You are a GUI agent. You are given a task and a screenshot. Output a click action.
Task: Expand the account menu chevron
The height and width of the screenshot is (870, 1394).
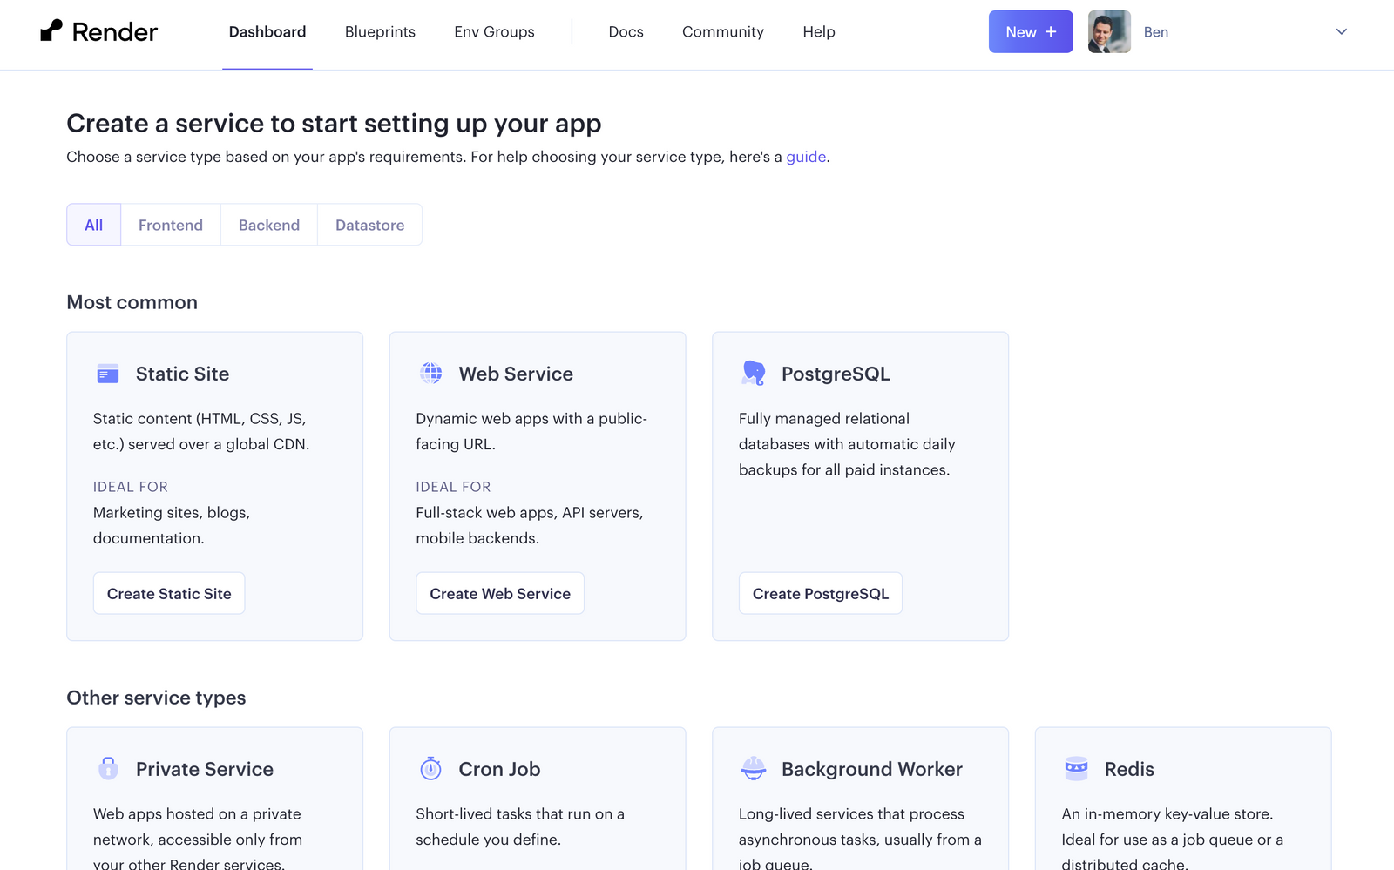(1341, 32)
